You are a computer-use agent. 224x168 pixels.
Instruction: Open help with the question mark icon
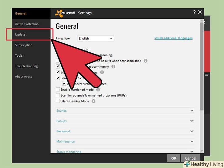coord(194,12)
